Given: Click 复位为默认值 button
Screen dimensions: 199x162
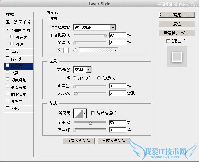Looking at the screenshot, I should [114, 141].
